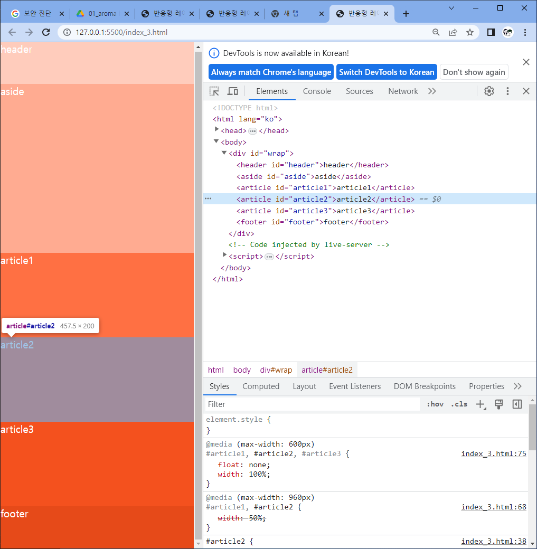This screenshot has width=537, height=549.
Task: Select the header element node
Action: click(312, 165)
